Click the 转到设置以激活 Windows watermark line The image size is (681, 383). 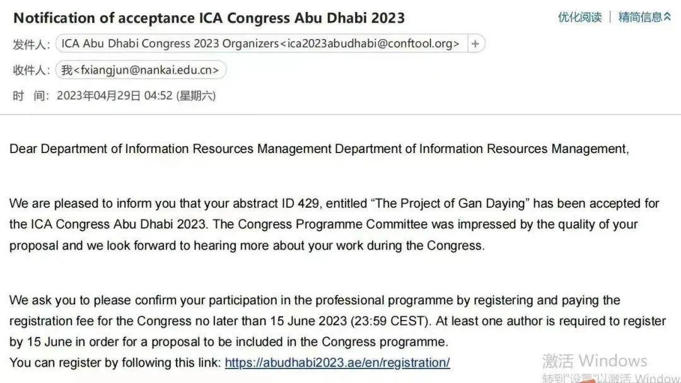(612, 377)
